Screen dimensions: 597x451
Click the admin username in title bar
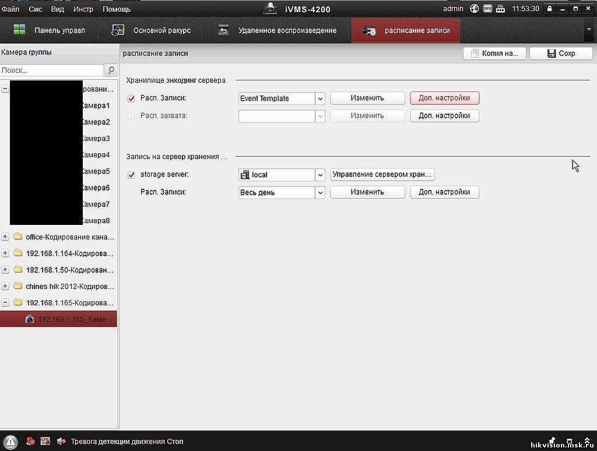point(453,8)
